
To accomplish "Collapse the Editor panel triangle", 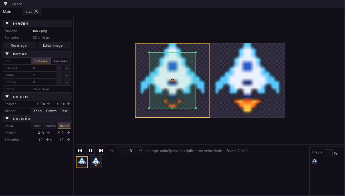I will coord(6,4).
